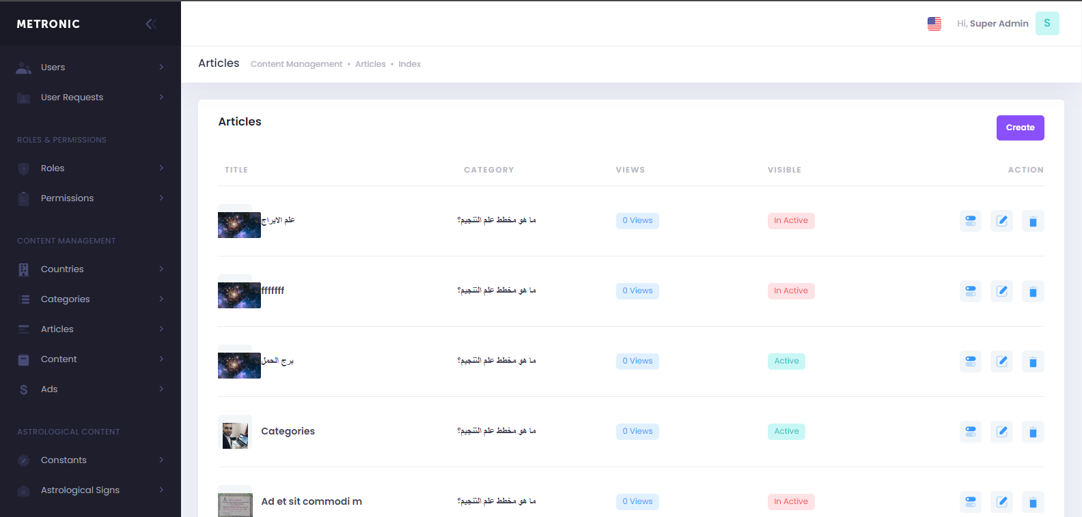Click the US flag language icon
The width and height of the screenshot is (1082, 517).
coord(934,24)
